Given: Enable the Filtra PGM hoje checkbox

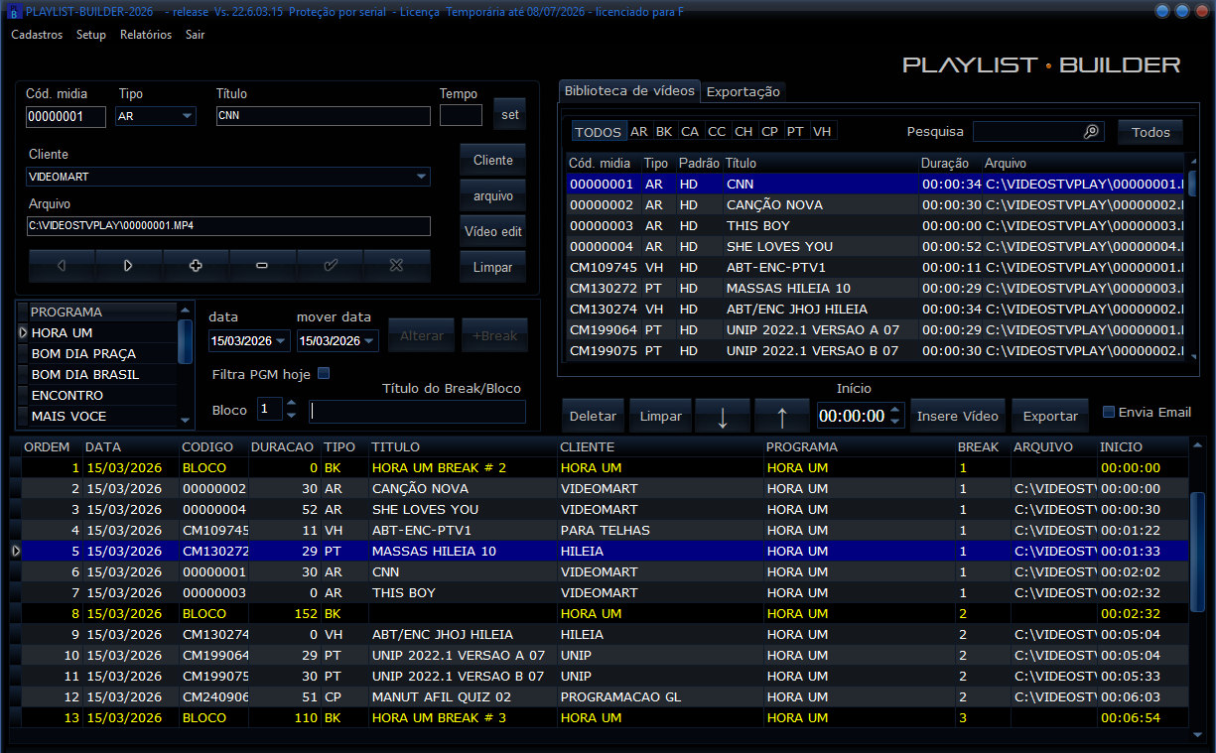Looking at the screenshot, I should click(323, 374).
